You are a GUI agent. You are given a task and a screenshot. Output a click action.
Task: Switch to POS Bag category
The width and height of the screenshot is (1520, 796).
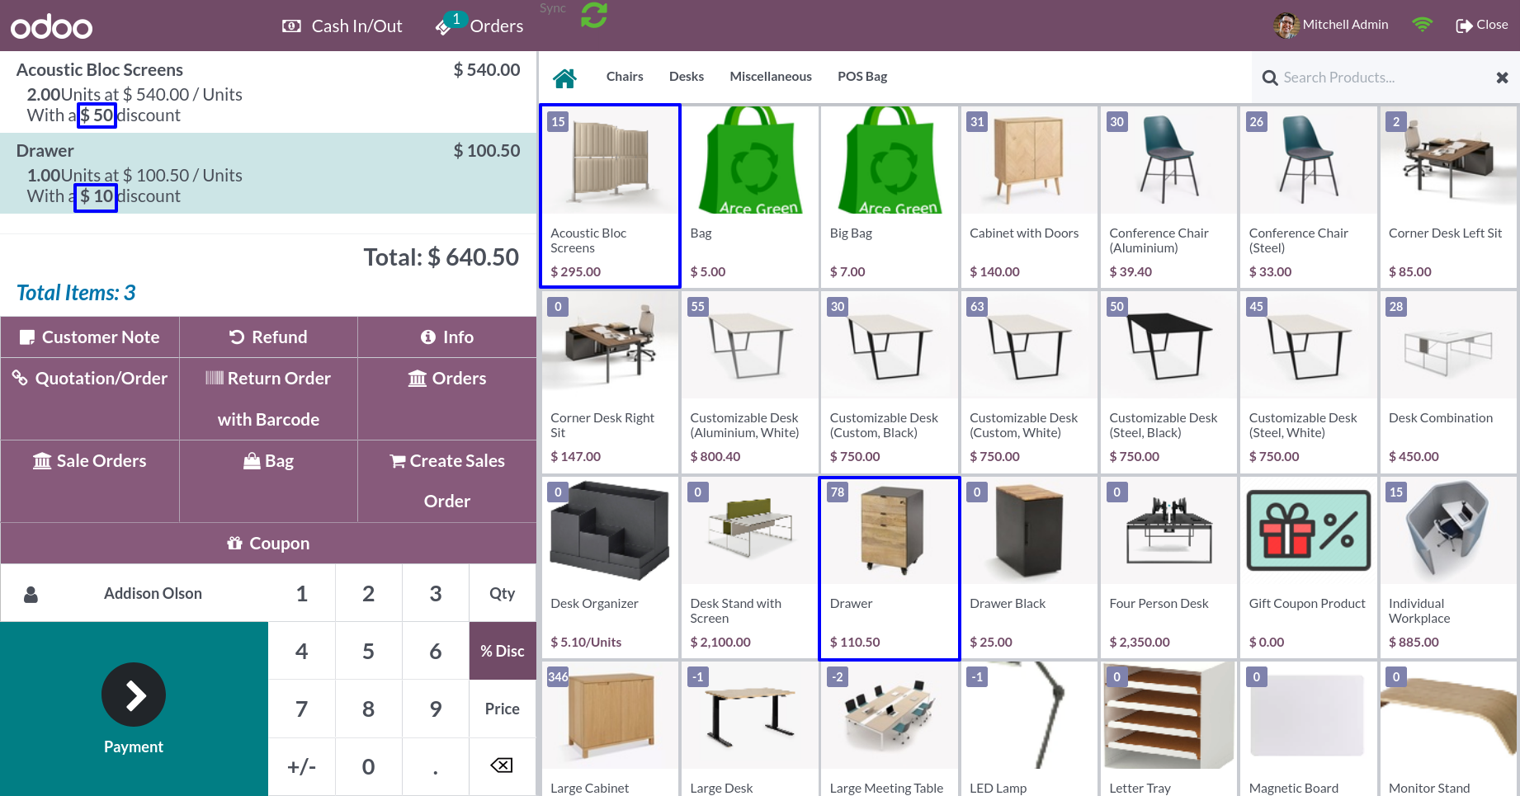coord(862,77)
